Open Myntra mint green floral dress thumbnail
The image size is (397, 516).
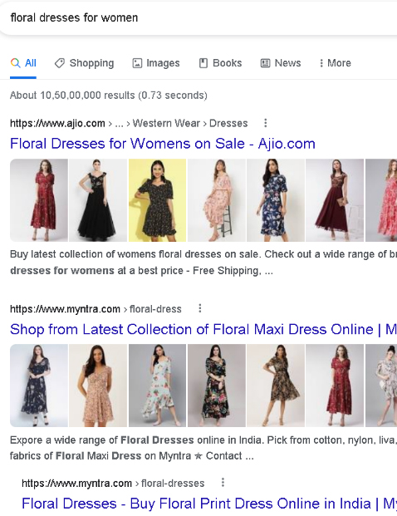pyautogui.click(x=157, y=386)
